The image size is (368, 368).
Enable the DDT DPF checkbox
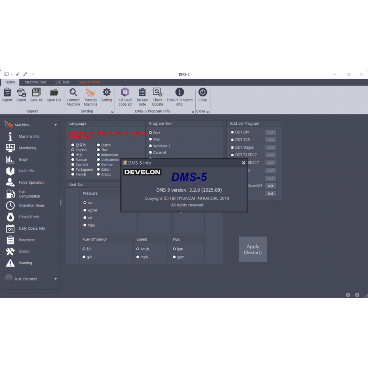(232, 132)
